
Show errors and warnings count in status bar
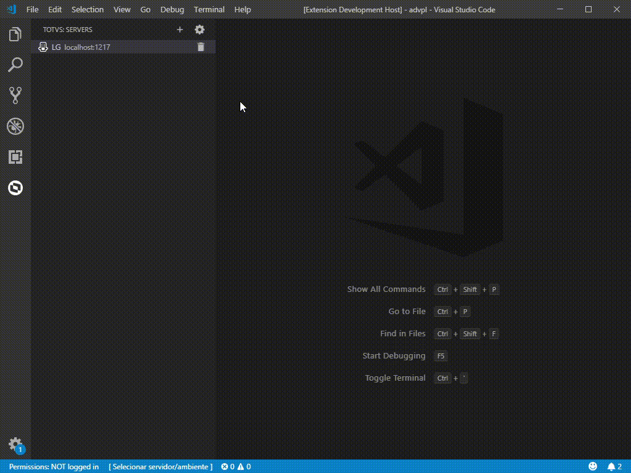pyautogui.click(x=236, y=467)
